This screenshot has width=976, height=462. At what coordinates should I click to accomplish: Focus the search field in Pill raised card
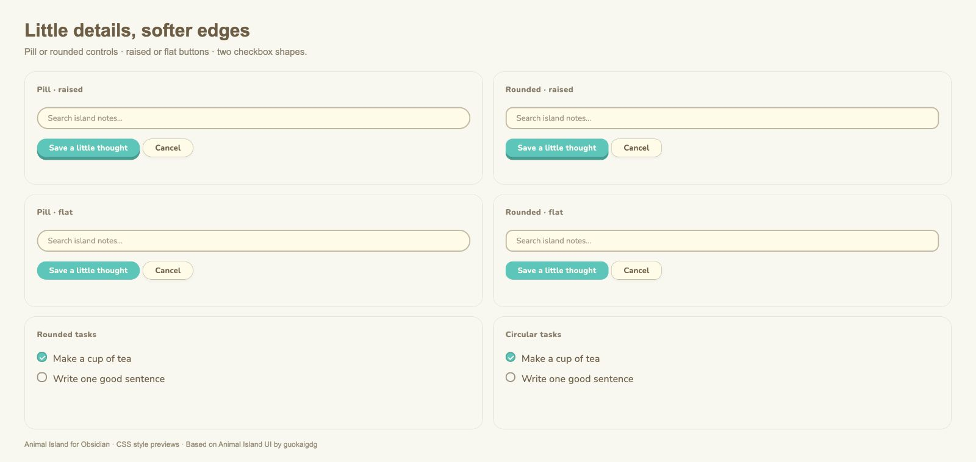[254, 118]
